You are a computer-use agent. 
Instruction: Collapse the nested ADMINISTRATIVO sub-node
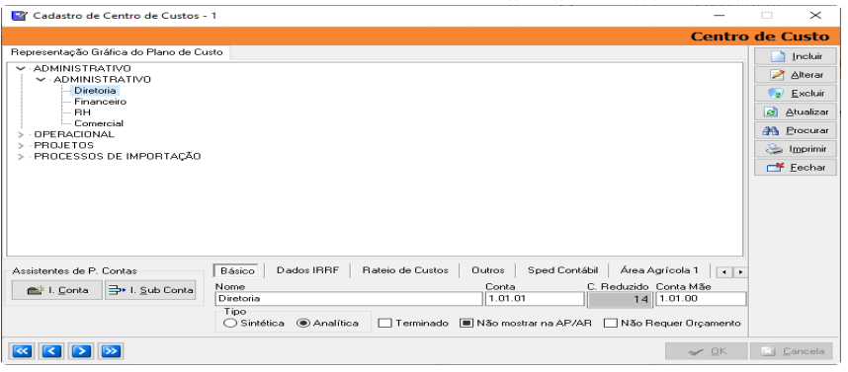[40, 79]
